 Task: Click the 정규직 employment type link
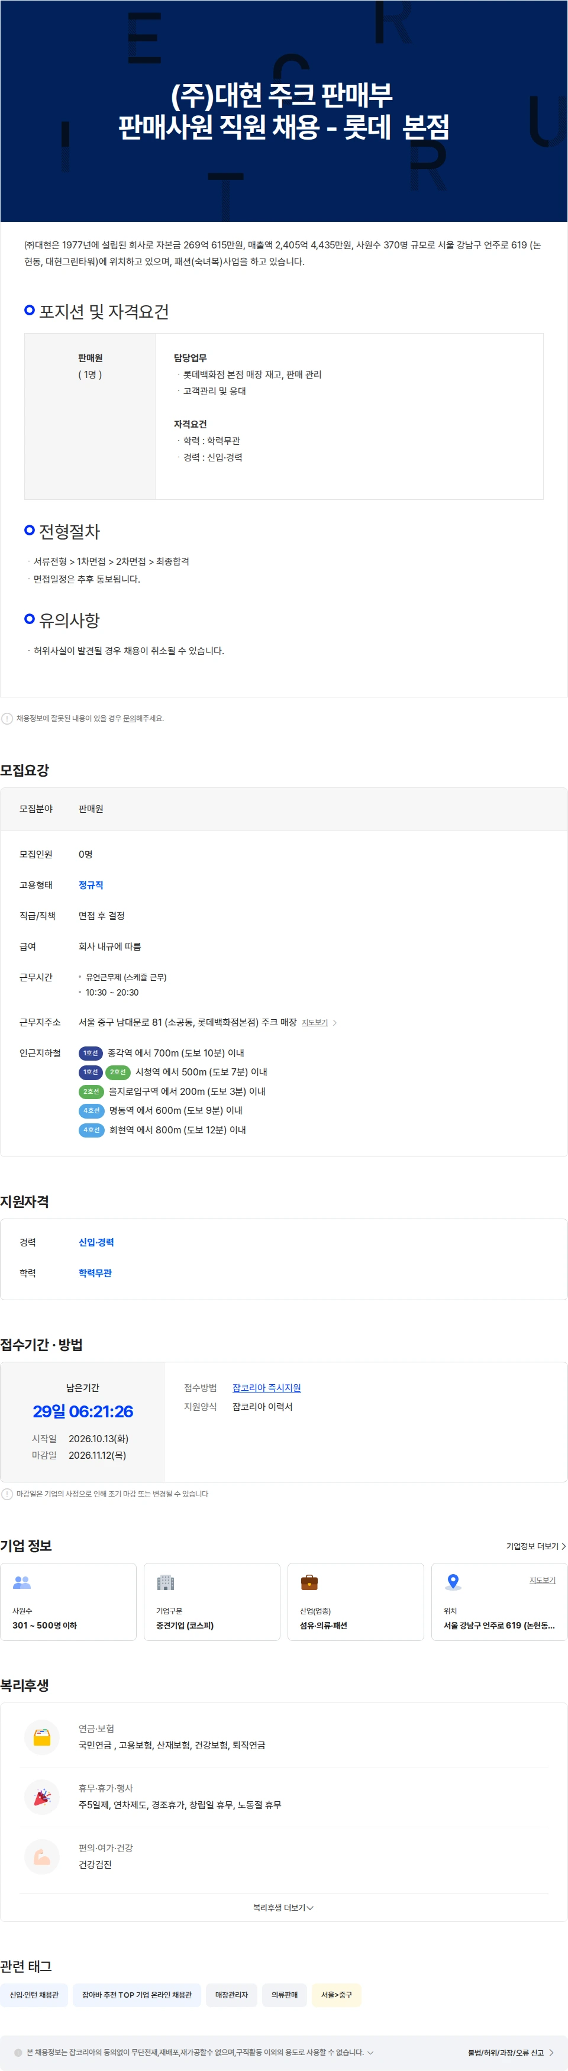pos(91,885)
